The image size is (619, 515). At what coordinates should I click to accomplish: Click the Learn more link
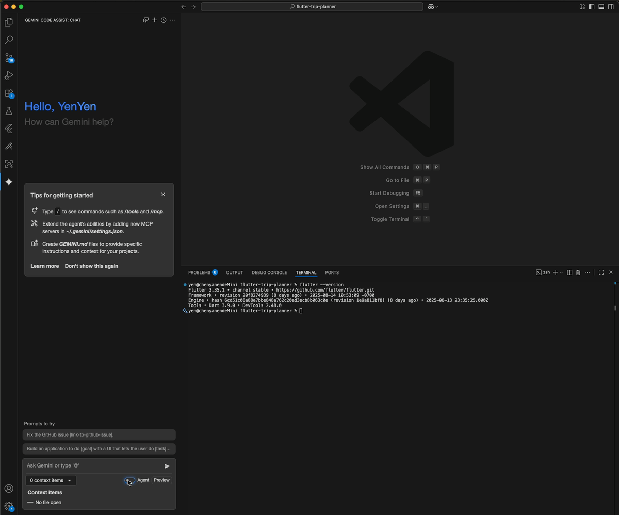coord(45,266)
